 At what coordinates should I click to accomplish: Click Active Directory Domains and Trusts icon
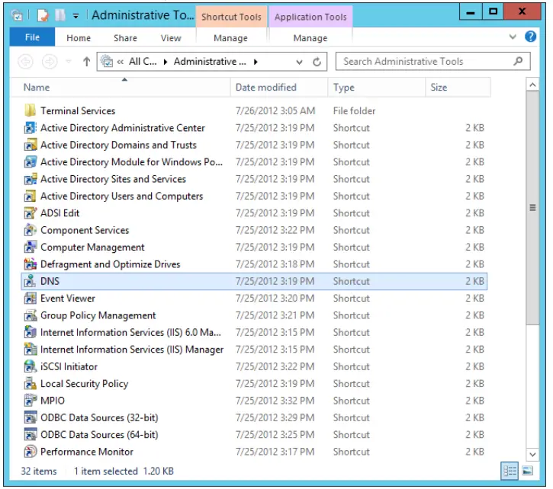coord(31,145)
